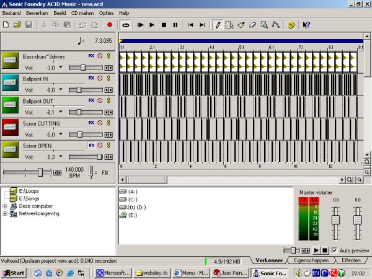Screen dimensions: 372x279
Task: Switch to the Eigenschappen tab
Action: tap(311, 260)
